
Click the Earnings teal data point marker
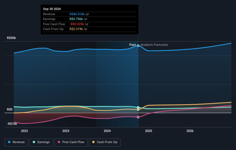click(x=138, y=107)
